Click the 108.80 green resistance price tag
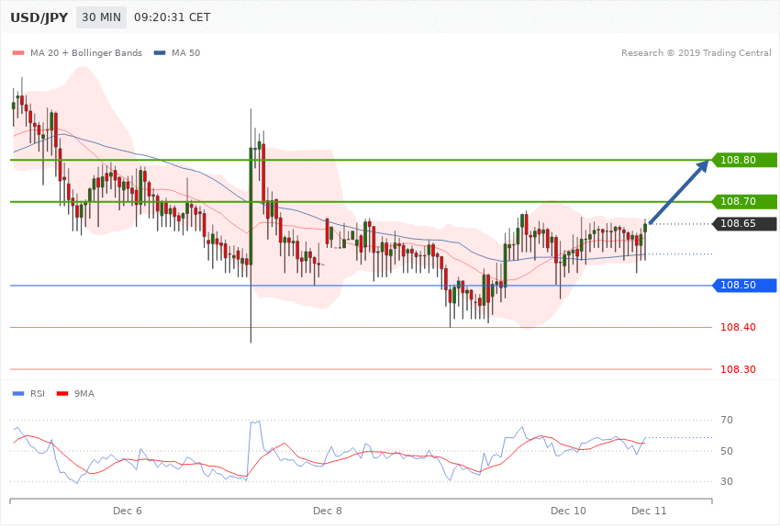The height and width of the screenshot is (529, 780). [745, 160]
